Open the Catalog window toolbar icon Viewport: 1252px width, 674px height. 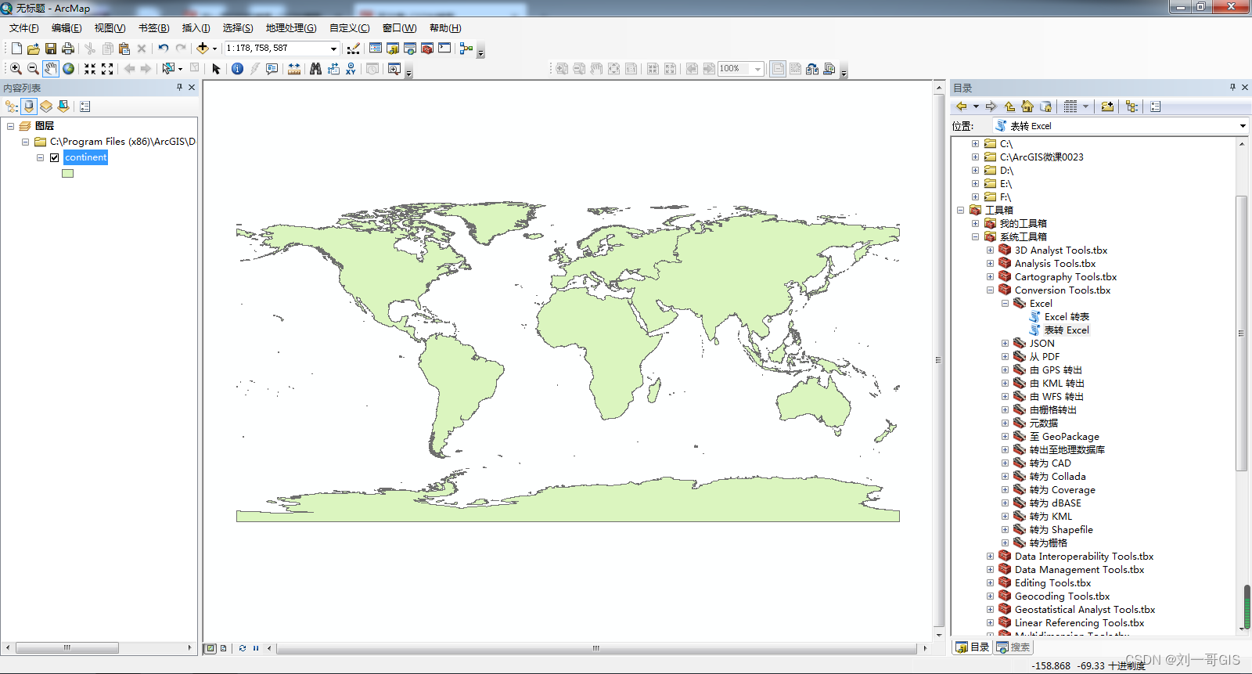pos(393,49)
